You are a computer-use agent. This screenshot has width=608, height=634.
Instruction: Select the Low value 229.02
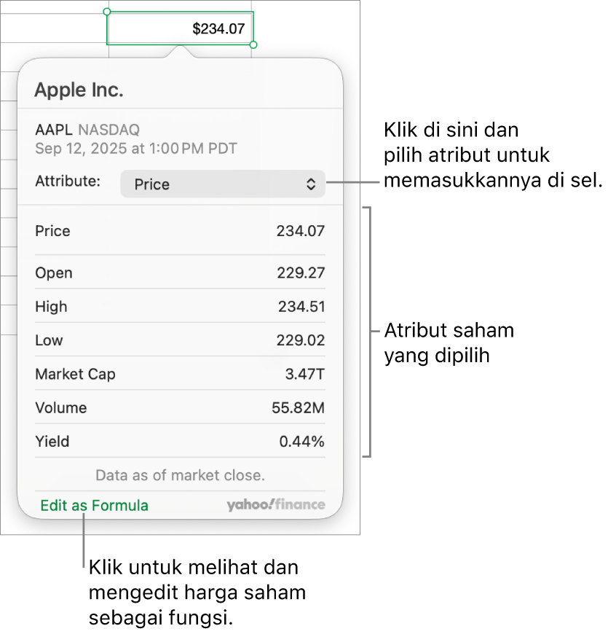tap(301, 340)
